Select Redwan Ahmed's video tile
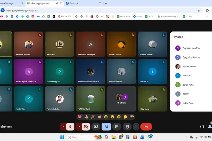Screen dimensions: 212x141 (x=29, y=44)
